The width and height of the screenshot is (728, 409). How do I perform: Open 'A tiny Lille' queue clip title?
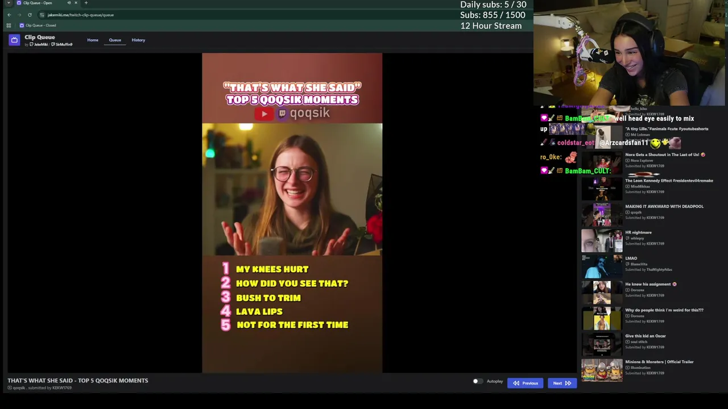click(667, 128)
